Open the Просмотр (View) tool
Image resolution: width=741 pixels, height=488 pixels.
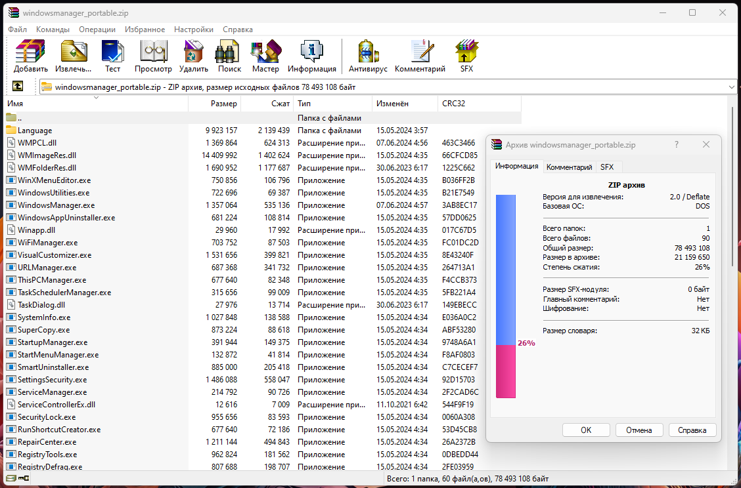[x=153, y=56]
